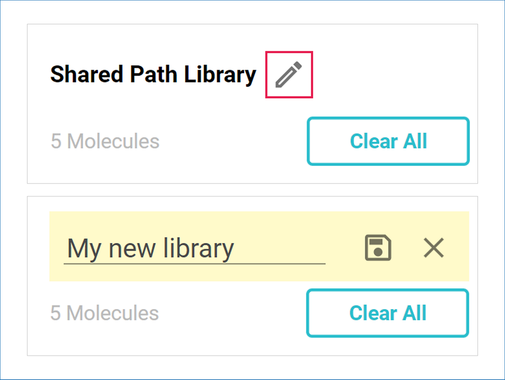Image resolution: width=505 pixels, height=380 pixels.
Task: Click the 'My new library' name field
Action: click(194, 249)
